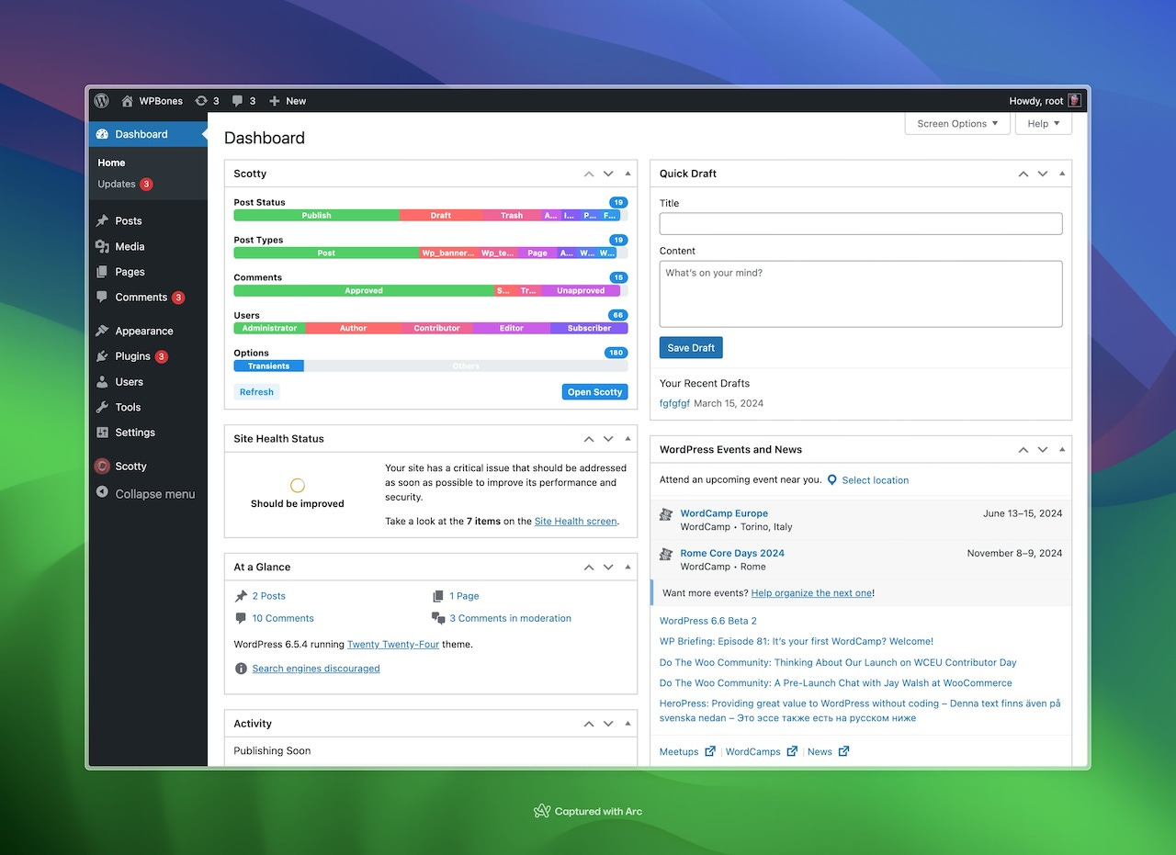Collapse the Activity panel

pos(628,724)
